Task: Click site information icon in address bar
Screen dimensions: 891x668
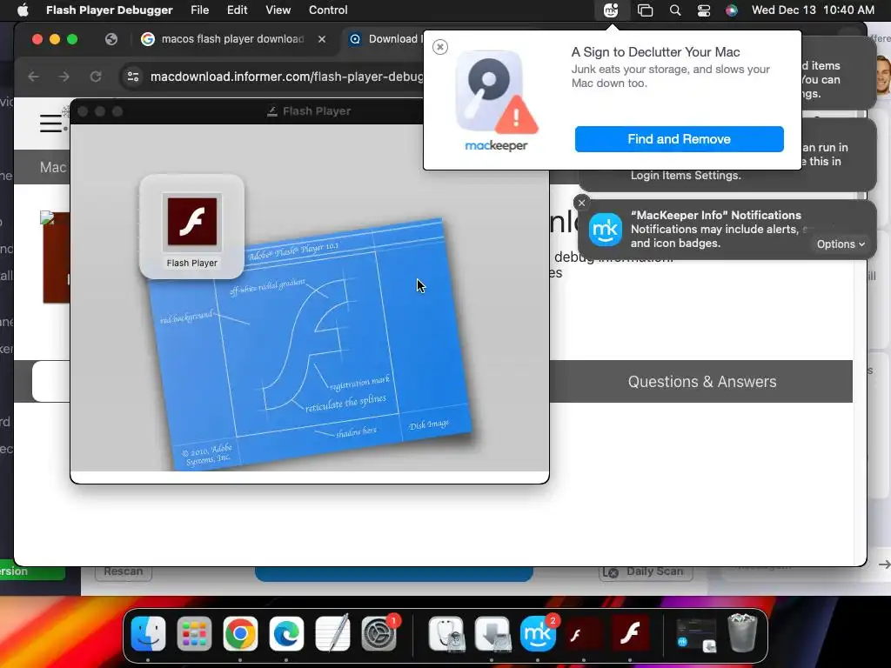Action: click(133, 77)
